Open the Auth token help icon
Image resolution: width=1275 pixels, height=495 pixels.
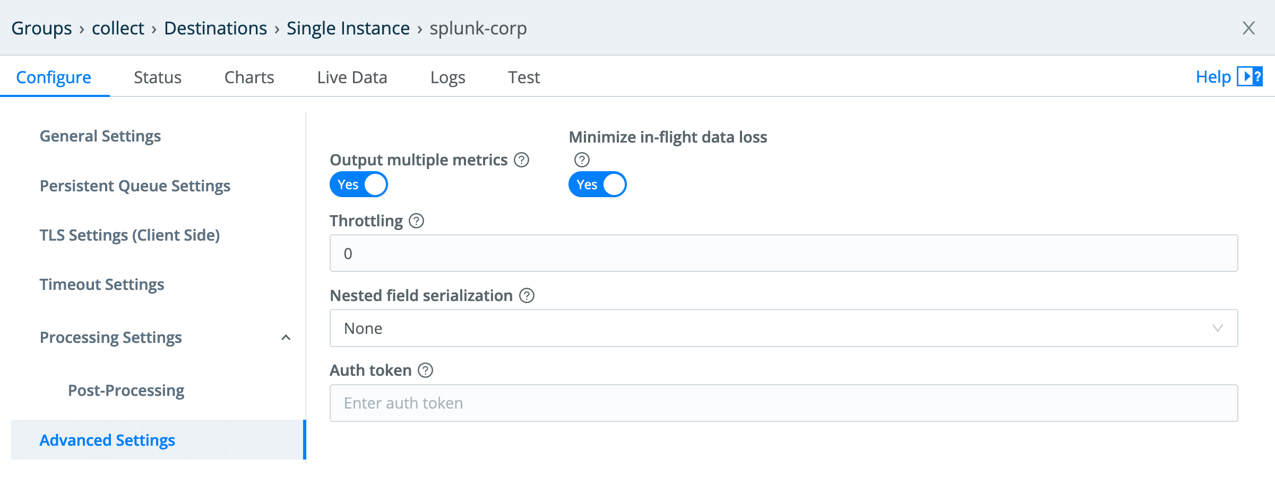point(425,370)
